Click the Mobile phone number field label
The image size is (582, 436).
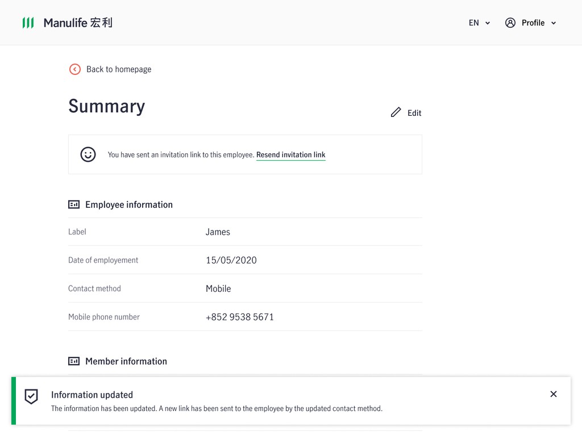point(104,317)
